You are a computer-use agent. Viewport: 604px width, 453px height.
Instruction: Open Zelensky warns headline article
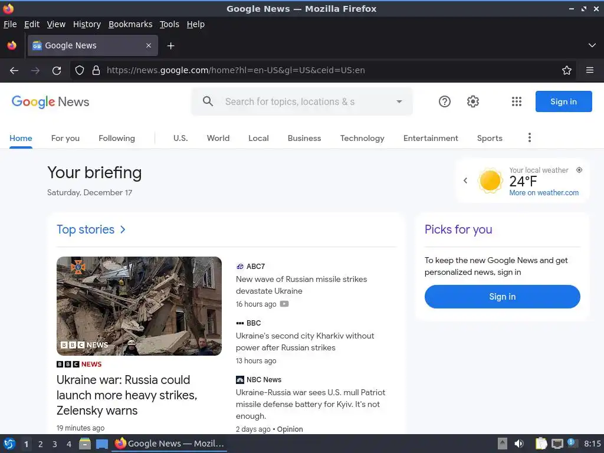click(127, 395)
